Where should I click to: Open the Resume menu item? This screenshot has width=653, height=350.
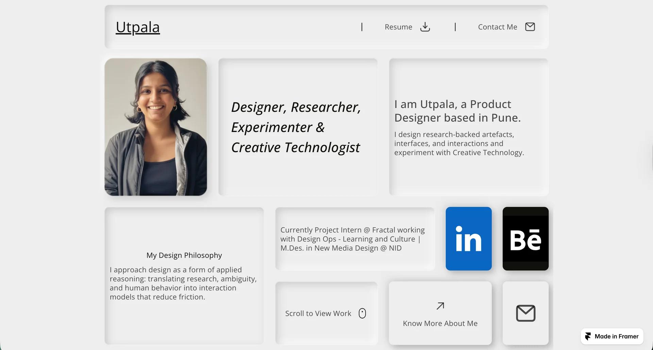tap(398, 27)
